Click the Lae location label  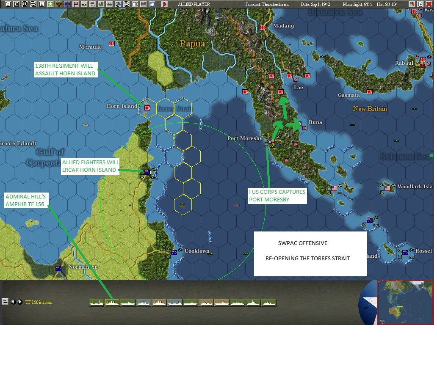[298, 88]
